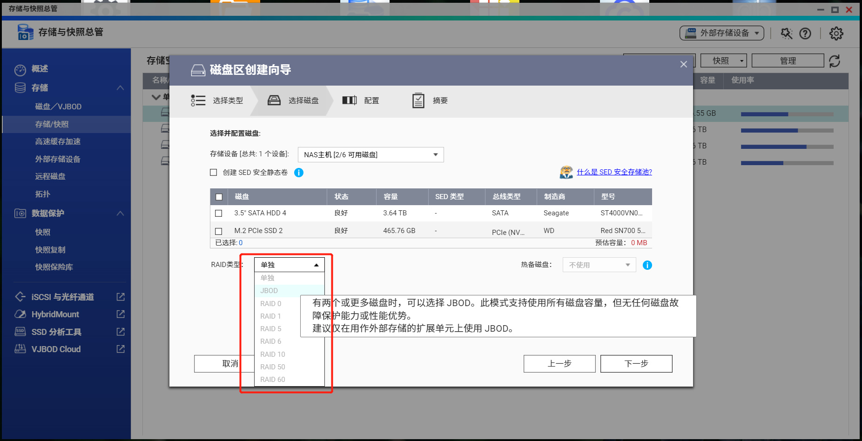This screenshot has width=862, height=441.
Task: Proceed with 下一步 button
Action: pos(636,364)
